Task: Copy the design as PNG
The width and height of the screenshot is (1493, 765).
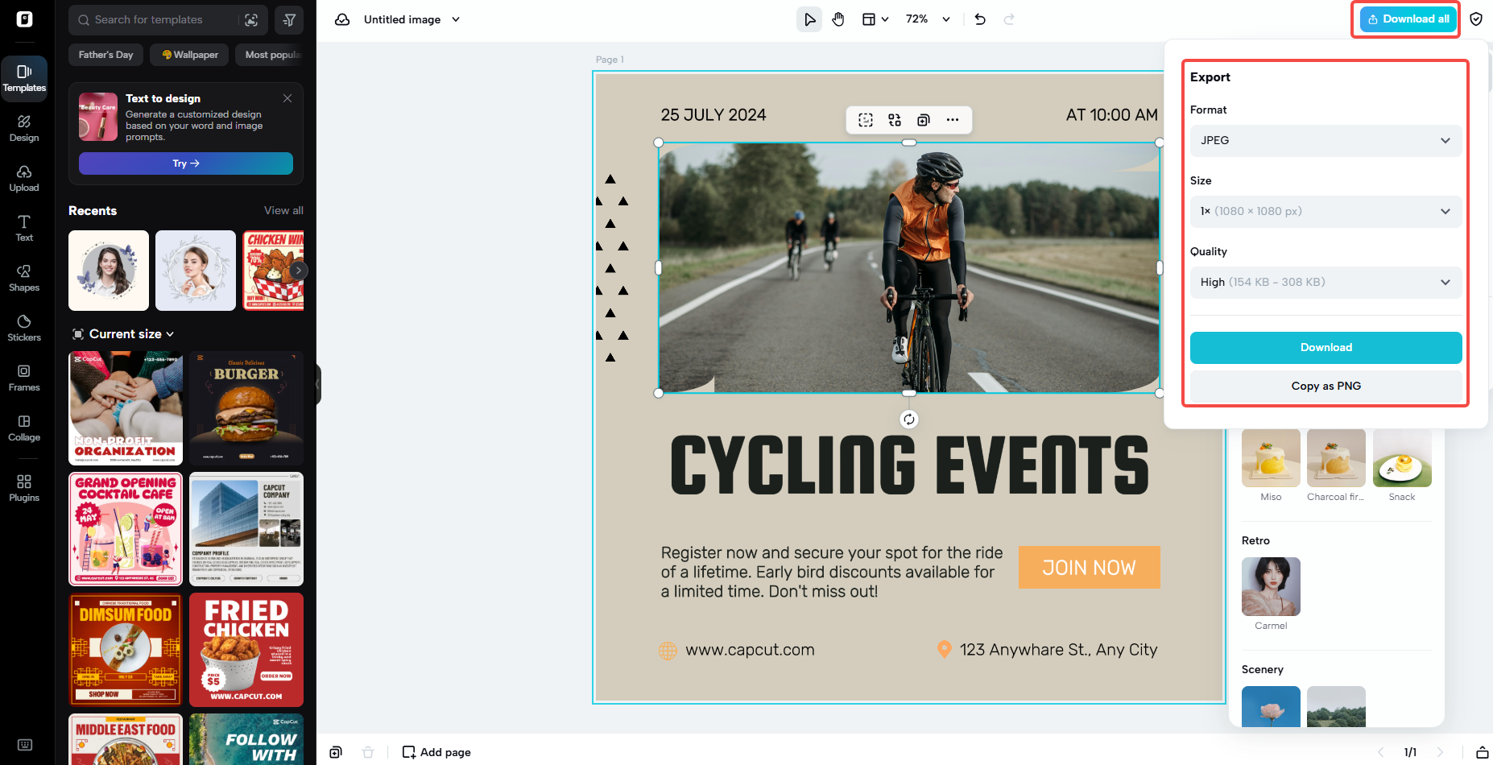Action: pyautogui.click(x=1326, y=386)
